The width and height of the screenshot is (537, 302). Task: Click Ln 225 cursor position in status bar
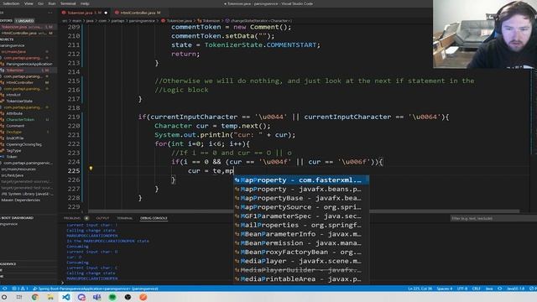point(420,289)
